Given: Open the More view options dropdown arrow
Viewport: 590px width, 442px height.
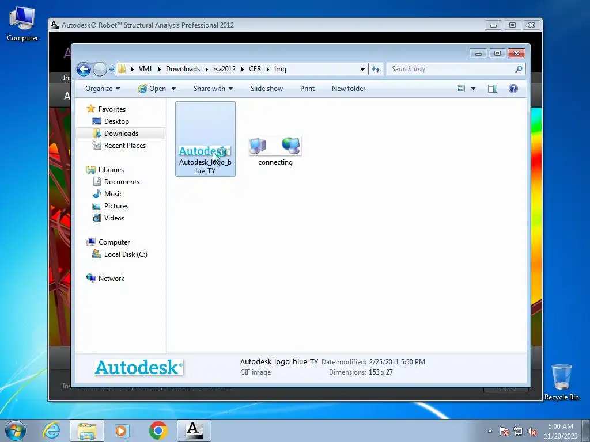Looking at the screenshot, I should [x=474, y=89].
